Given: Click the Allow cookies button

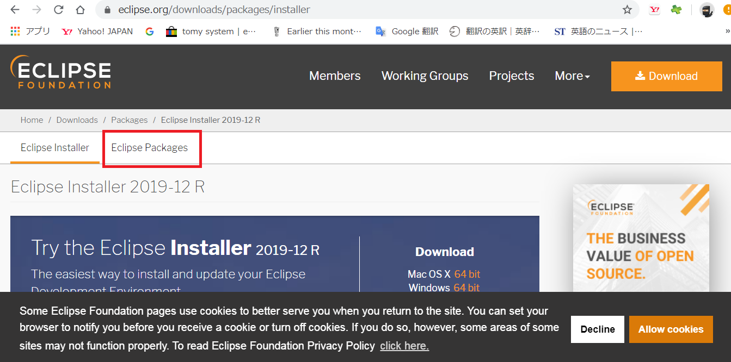Looking at the screenshot, I should (671, 329).
